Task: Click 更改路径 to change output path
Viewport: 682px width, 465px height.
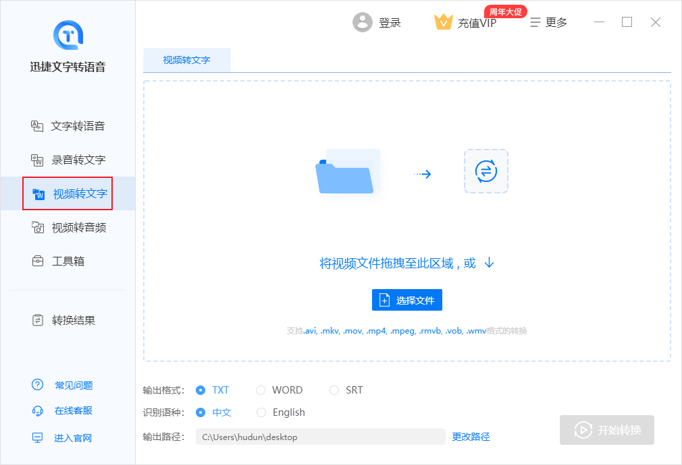Action: (471, 437)
